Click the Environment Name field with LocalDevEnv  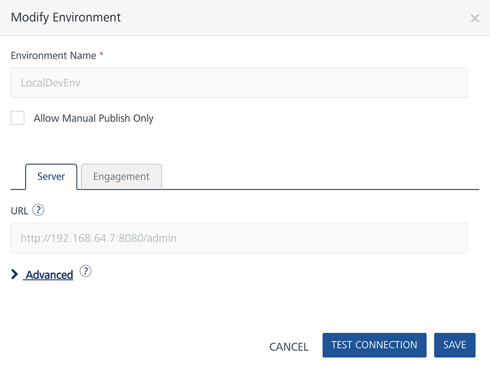point(239,83)
